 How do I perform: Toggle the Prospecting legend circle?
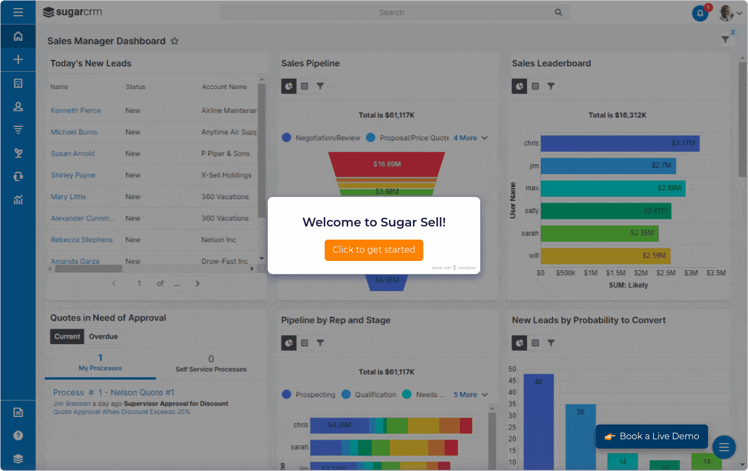tap(286, 394)
